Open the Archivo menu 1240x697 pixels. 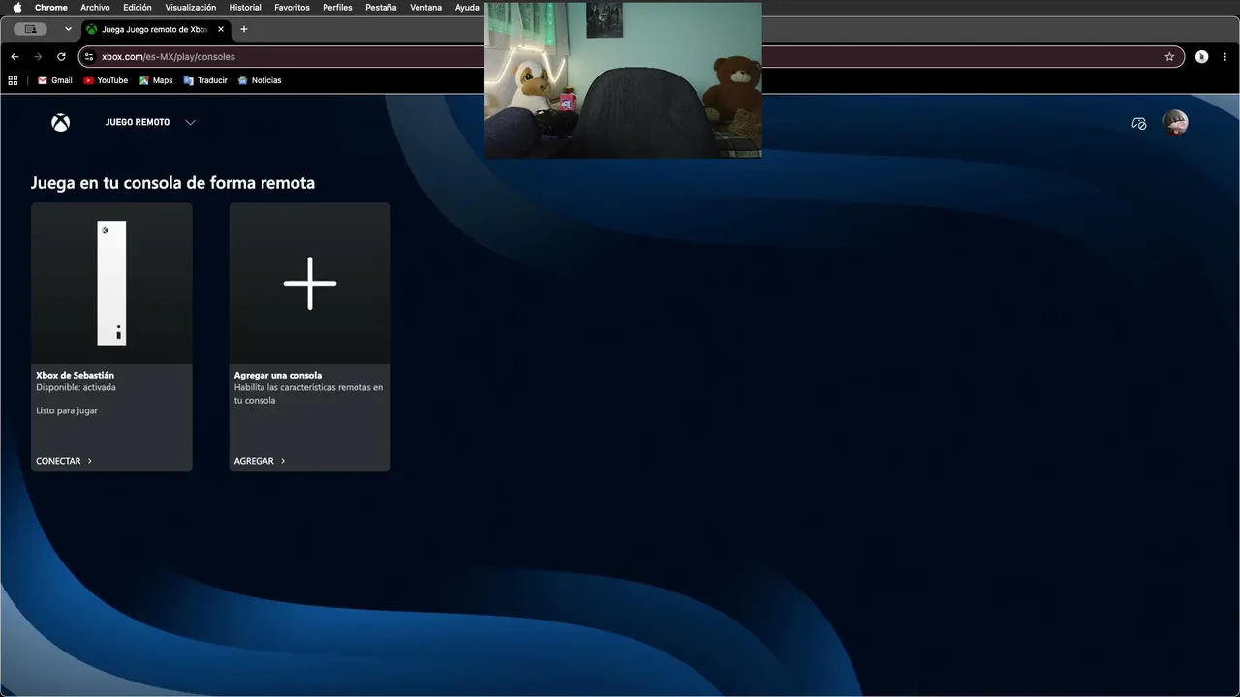(95, 8)
